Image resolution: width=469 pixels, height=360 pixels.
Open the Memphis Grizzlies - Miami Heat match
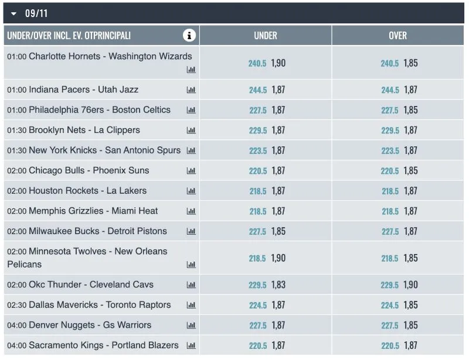pos(93,211)
